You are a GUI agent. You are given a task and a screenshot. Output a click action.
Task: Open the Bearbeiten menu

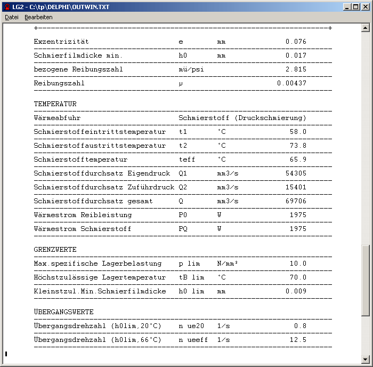coord(38,17)
